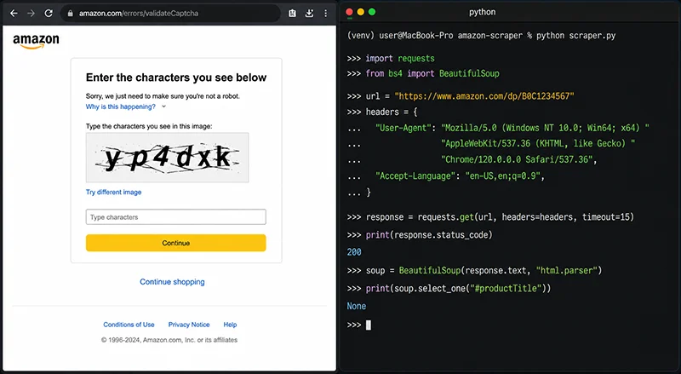Click the browser forward arrow
Image resolution: width=681 pixels, height=374 pixels.
tap(31, 14)
